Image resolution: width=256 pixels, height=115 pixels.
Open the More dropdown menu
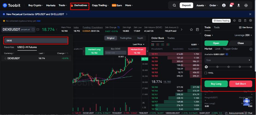tap(129, 5)
